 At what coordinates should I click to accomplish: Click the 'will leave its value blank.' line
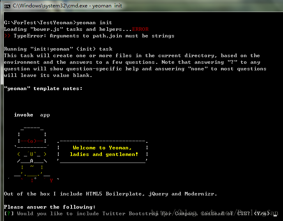[48, 75]
